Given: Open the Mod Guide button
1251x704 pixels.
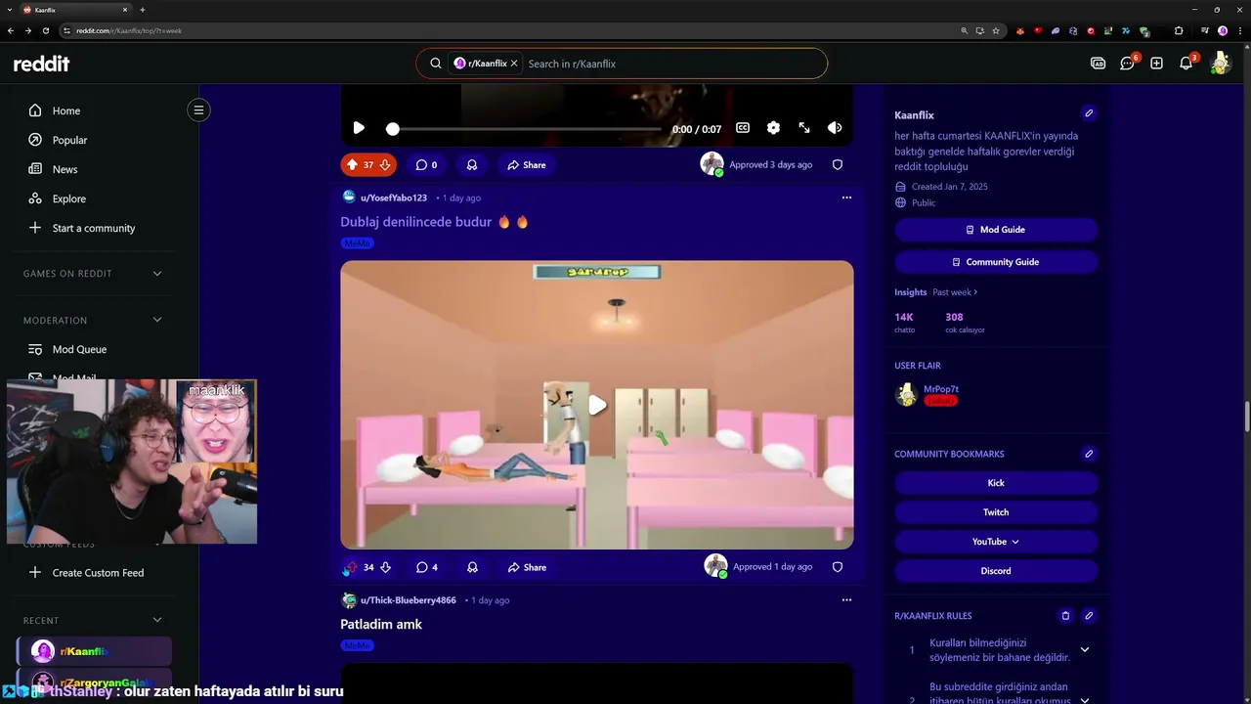Looking at the screenshot, I should pos(996,230).
